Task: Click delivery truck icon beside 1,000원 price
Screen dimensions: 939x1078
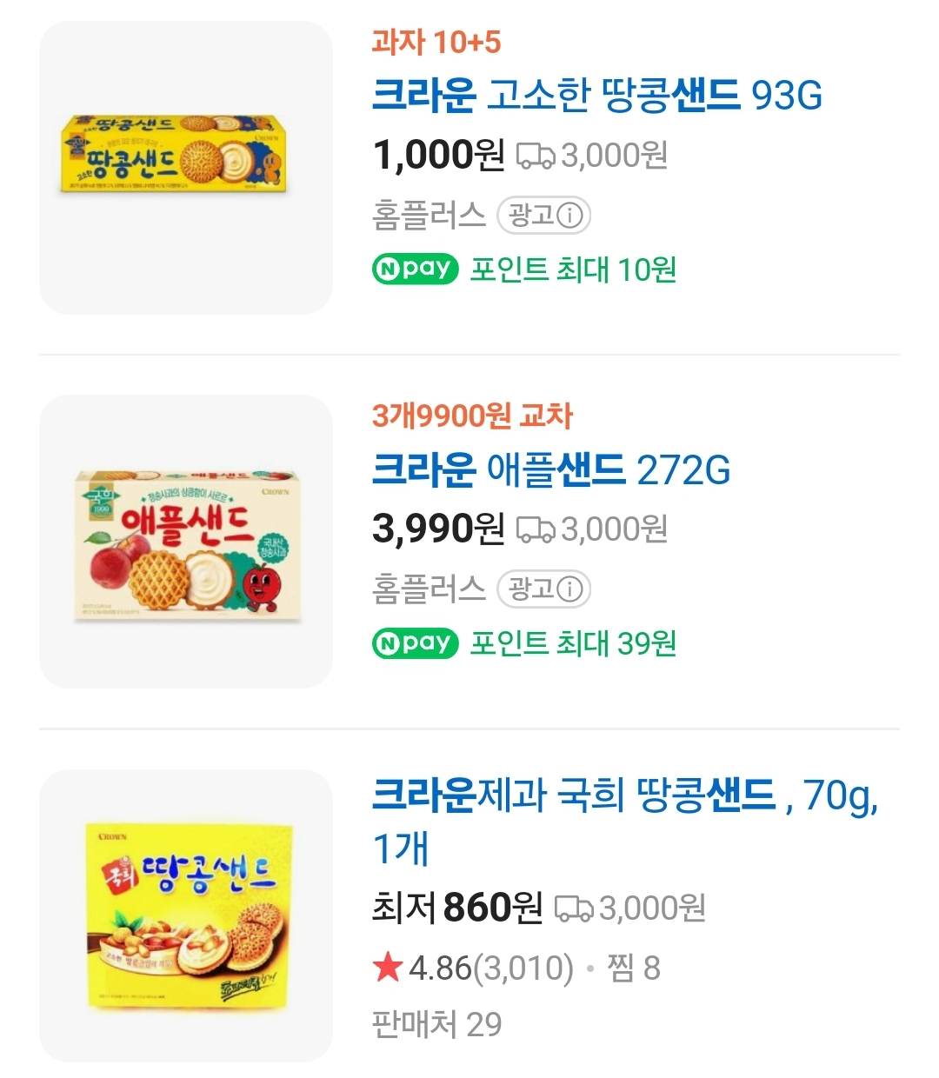Action: pyautogui.click(x=536, y=156)
